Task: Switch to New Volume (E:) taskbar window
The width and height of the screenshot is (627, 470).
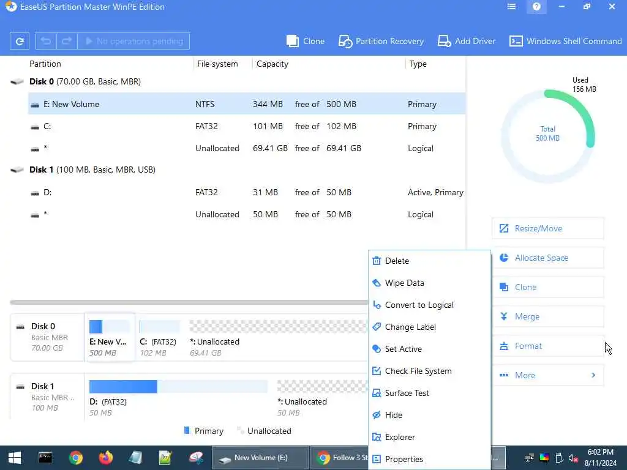Action: click(x=260, y=458)
